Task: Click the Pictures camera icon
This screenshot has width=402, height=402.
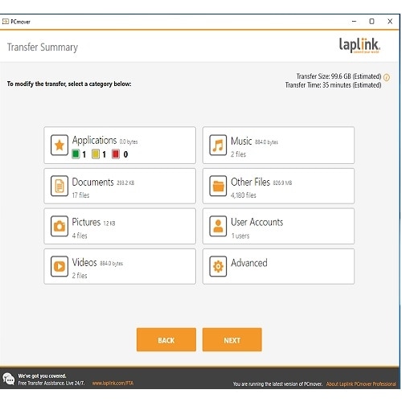Action: click(x=59, y=226)
